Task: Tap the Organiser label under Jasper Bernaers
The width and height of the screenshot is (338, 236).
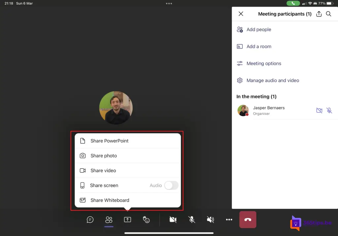Action: pyautogui.click(x=261, y=114)
